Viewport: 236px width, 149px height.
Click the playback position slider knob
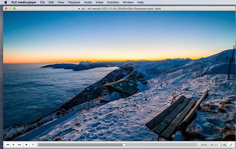[124, 145]
